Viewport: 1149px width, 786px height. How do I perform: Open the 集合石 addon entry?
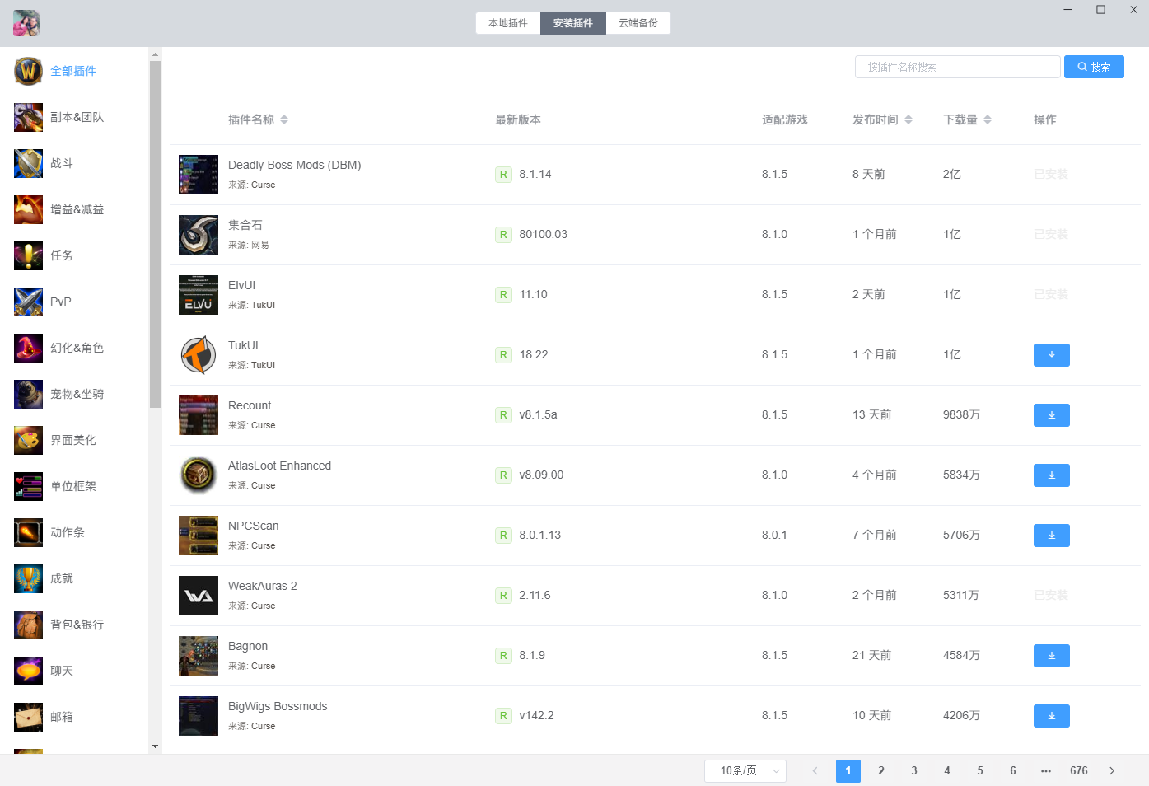[245, 226]
